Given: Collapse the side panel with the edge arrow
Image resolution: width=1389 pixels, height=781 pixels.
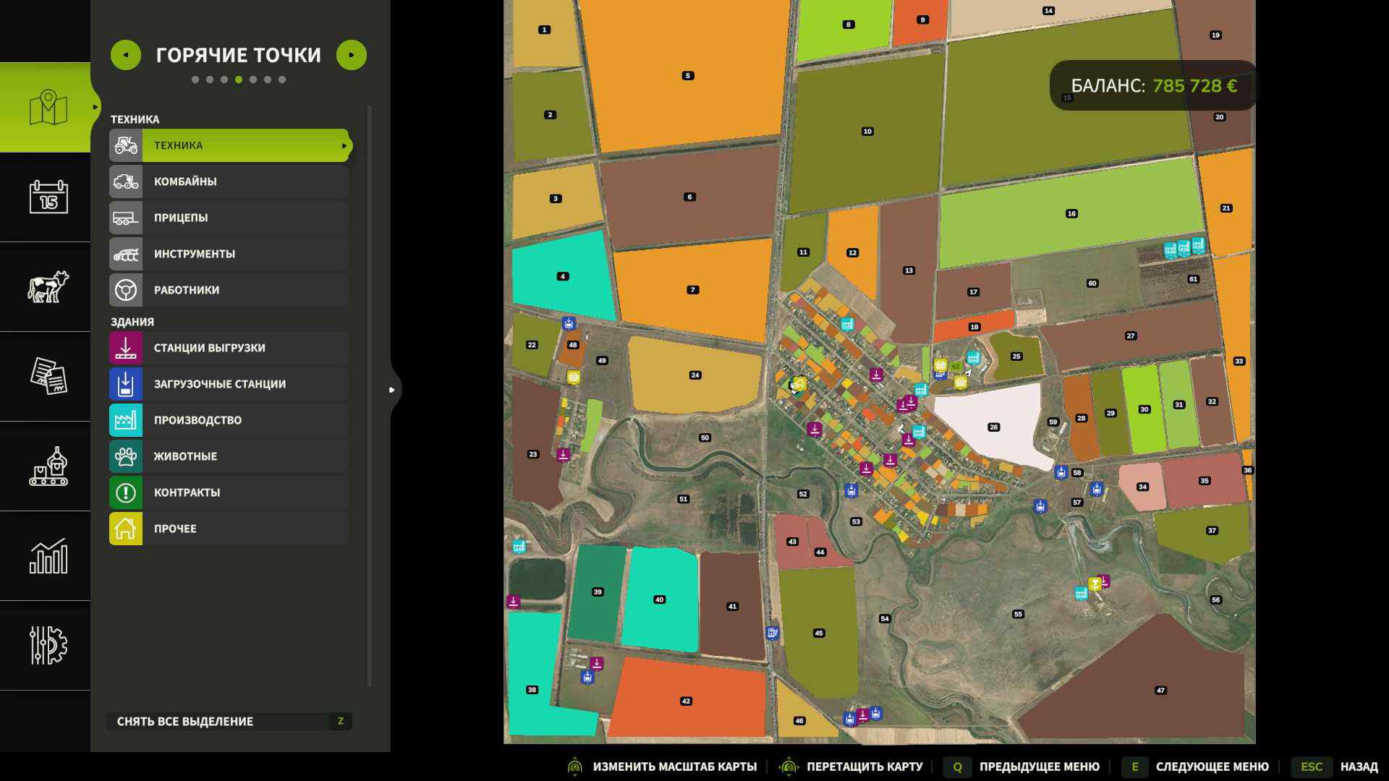Looking at the screenshot, I should point(392,390).
